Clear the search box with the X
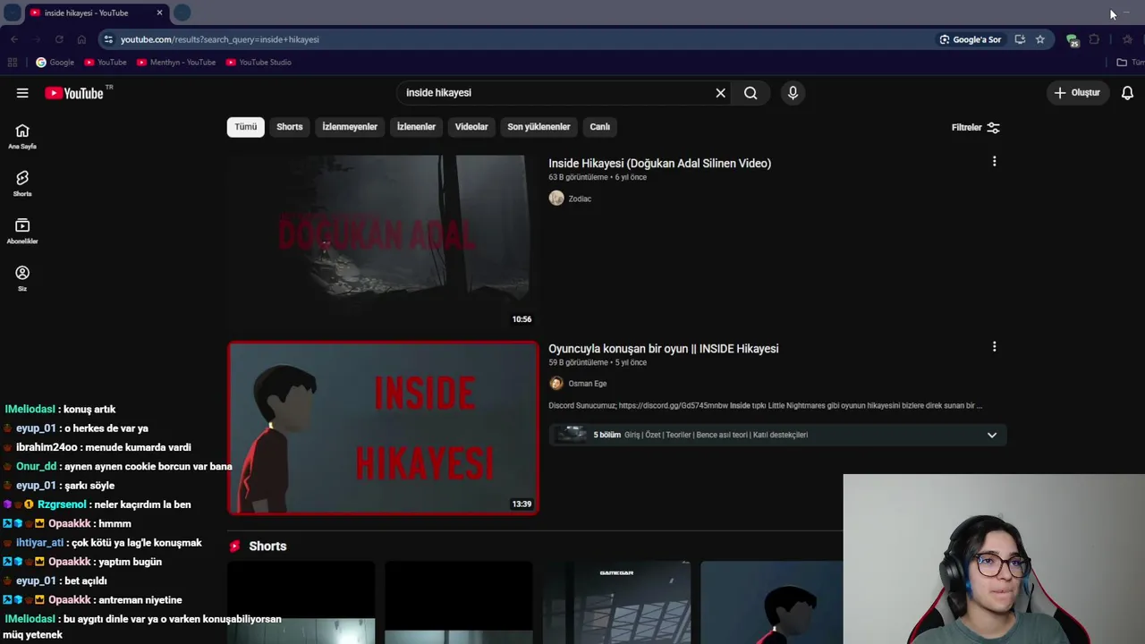The width and height of the screenshot is (1145, 644). click(x=720, y=93)
